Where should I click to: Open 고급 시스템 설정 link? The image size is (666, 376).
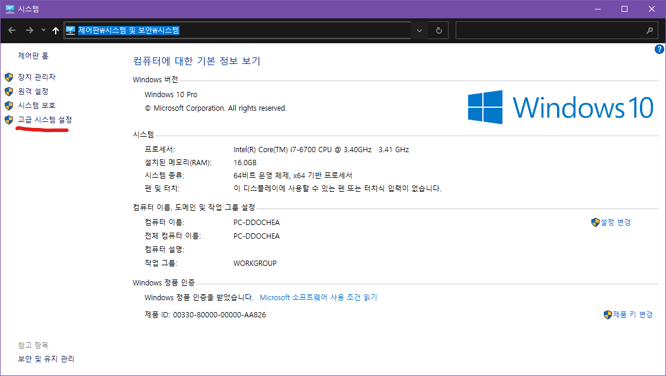45,120
